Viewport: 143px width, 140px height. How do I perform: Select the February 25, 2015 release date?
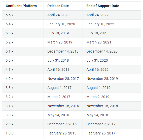click(62, 133)
